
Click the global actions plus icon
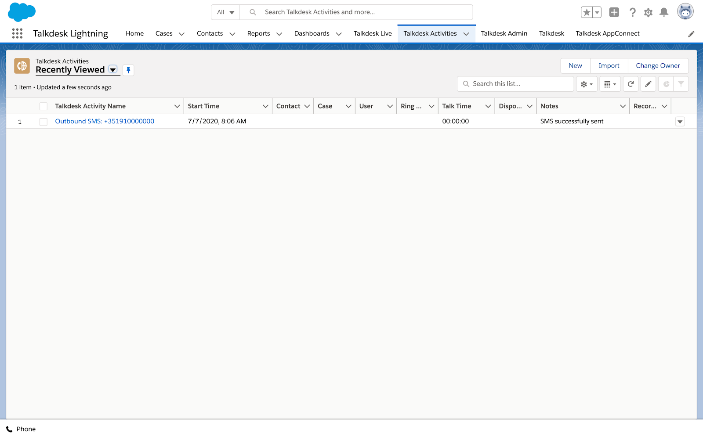[x=614, y=12]
